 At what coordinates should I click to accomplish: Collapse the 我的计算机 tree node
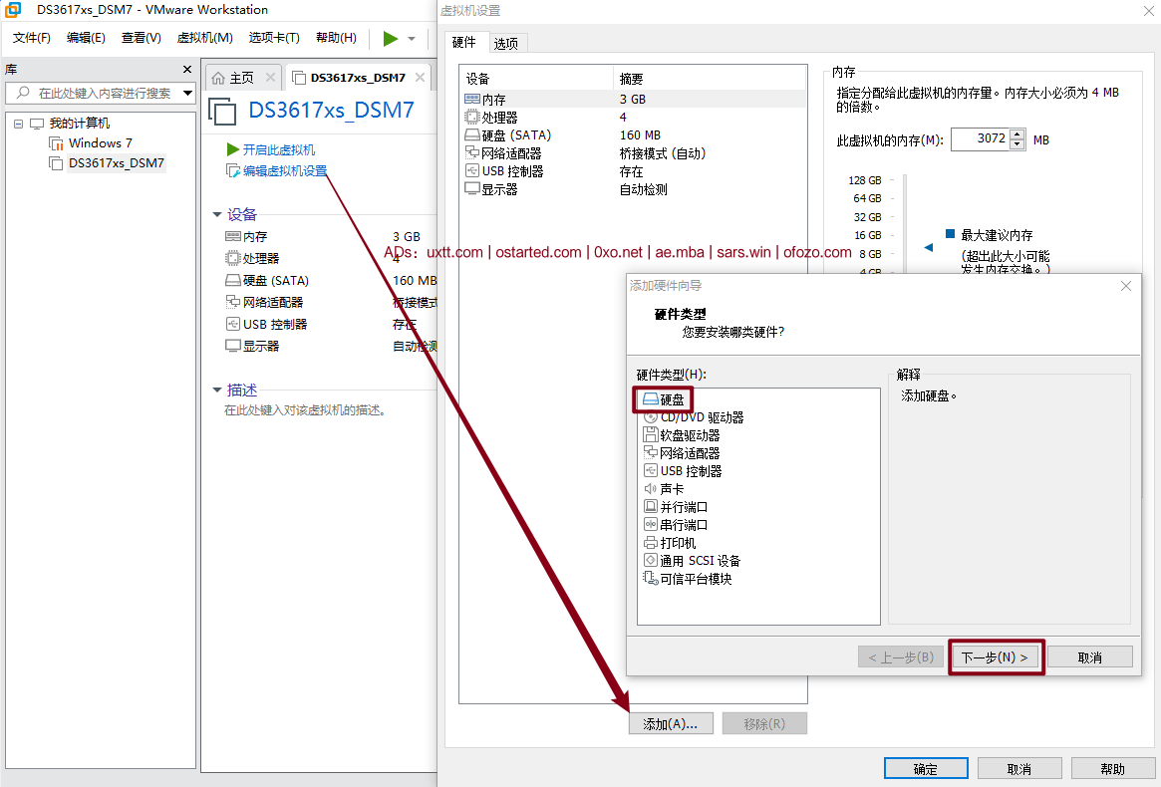[x=19, y=124]
